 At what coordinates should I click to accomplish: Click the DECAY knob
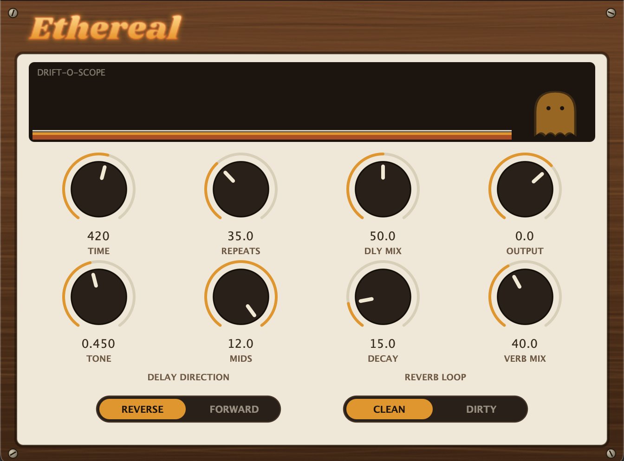click(x=383, y=297)
